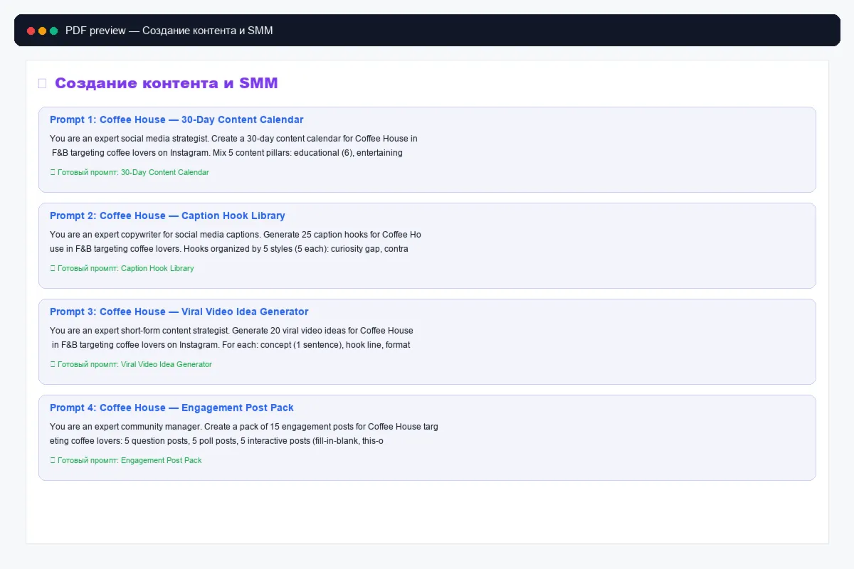Image resolution: width=854 pixels, height=569 pixels.
Task: Click the red close dot in title bar
Action: coord(31,31)
